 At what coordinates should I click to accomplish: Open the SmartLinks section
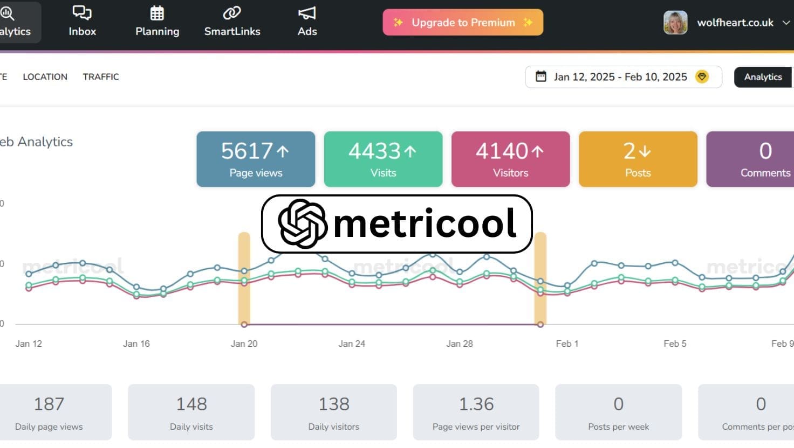(x=232, y=22)
